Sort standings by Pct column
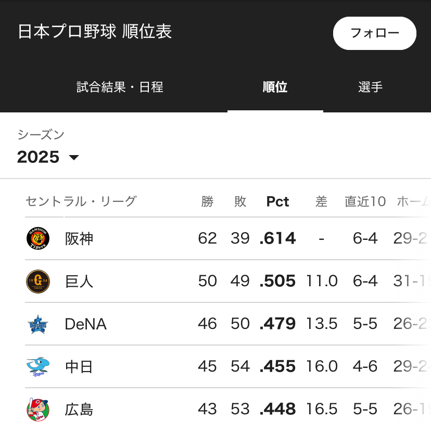The width and height of the screenshot is (431, 446). click(x=277, y=201)
